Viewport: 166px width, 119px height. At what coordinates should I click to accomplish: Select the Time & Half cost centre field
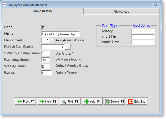coord(142,37)
